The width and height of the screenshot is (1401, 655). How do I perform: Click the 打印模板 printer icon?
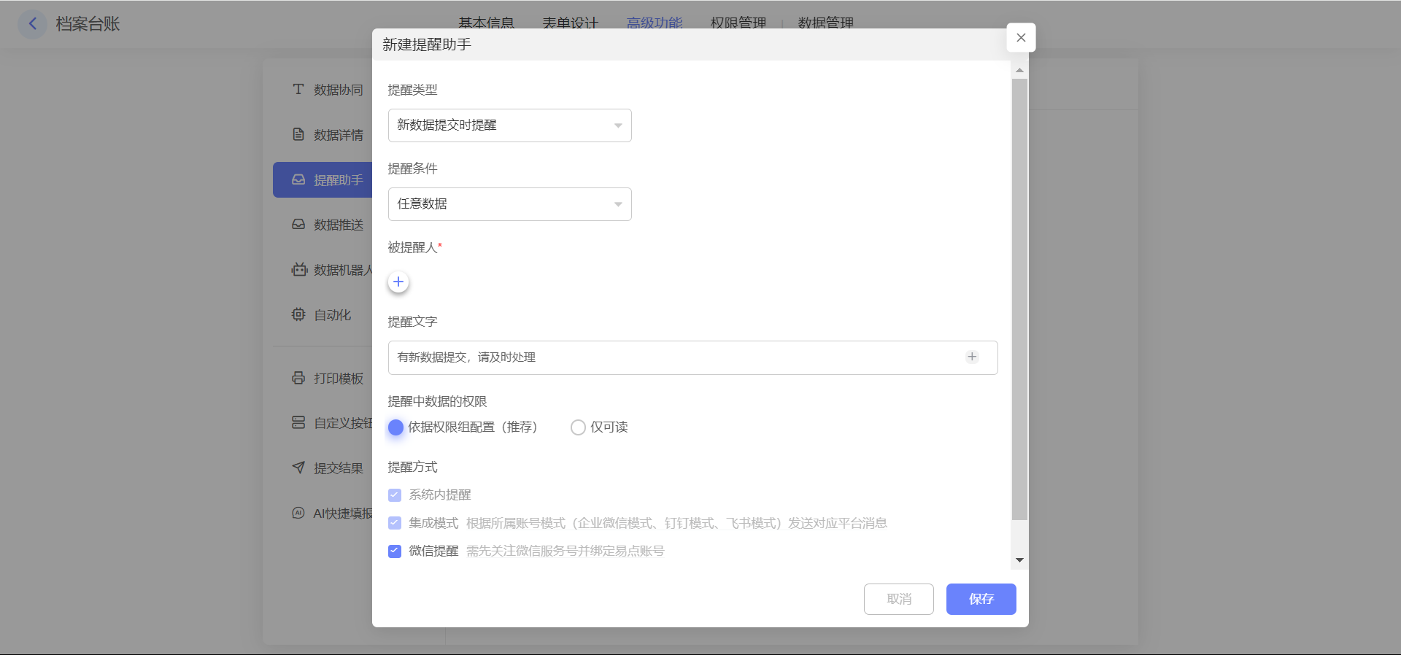point(298,379)
